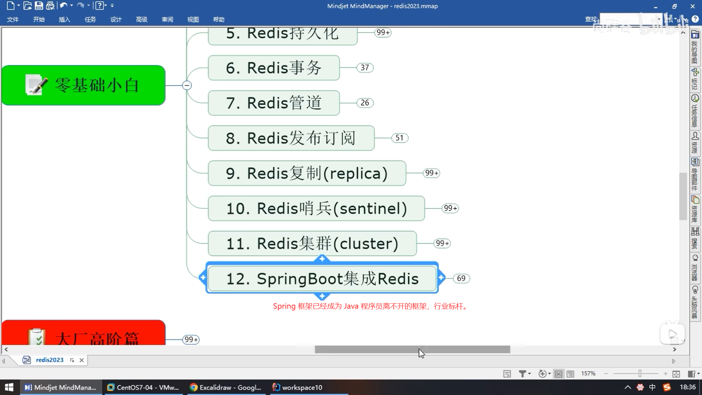Open the filter funnel icon in status bar
The width and height of the screenshot is (702, 395).
[522, 373]
